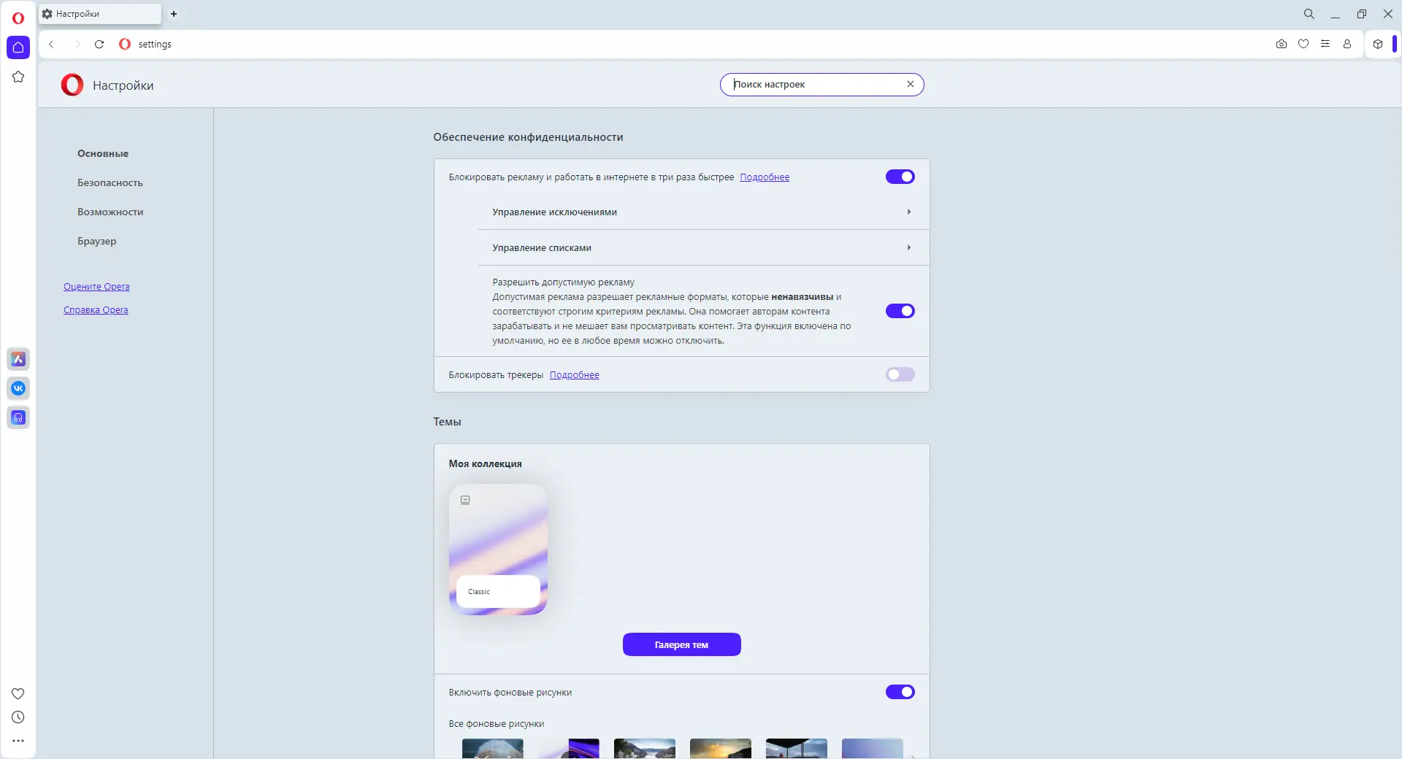Follow the Оцените Opera link
Screen dimensions: 1402x759
tap(96, 286)
